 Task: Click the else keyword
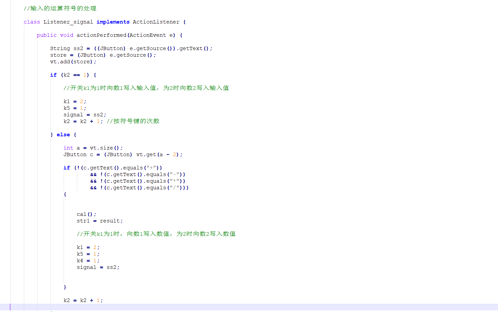[x=63, y=135]
